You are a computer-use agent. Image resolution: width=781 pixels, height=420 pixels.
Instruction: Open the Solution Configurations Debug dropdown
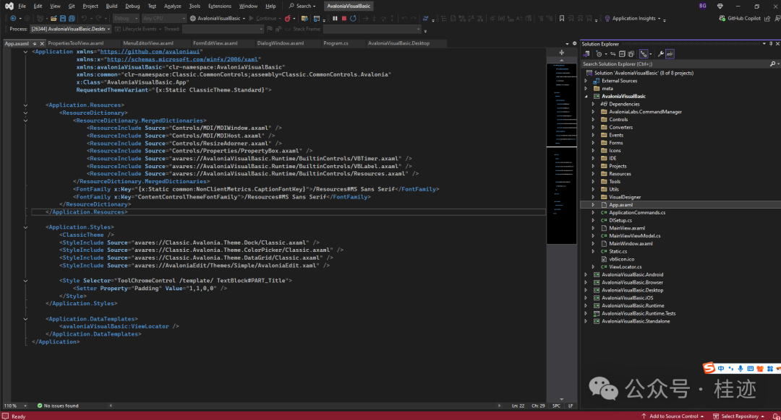click(126, 18)
